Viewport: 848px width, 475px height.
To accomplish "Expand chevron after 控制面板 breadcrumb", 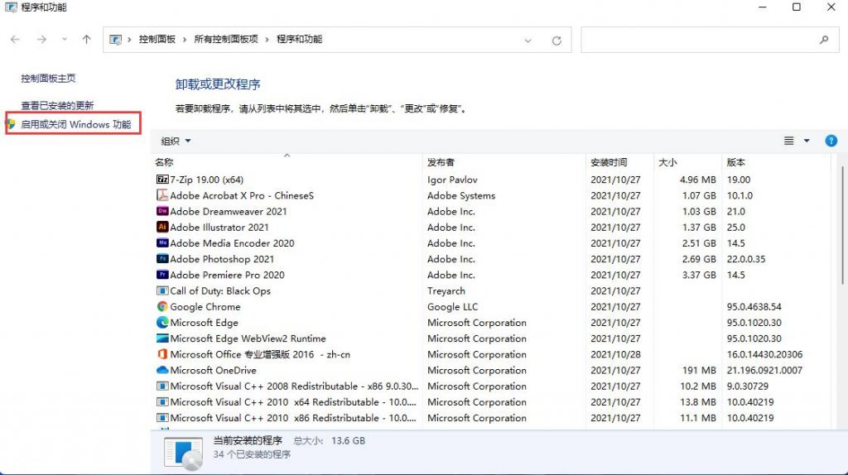I will (185, 40).
